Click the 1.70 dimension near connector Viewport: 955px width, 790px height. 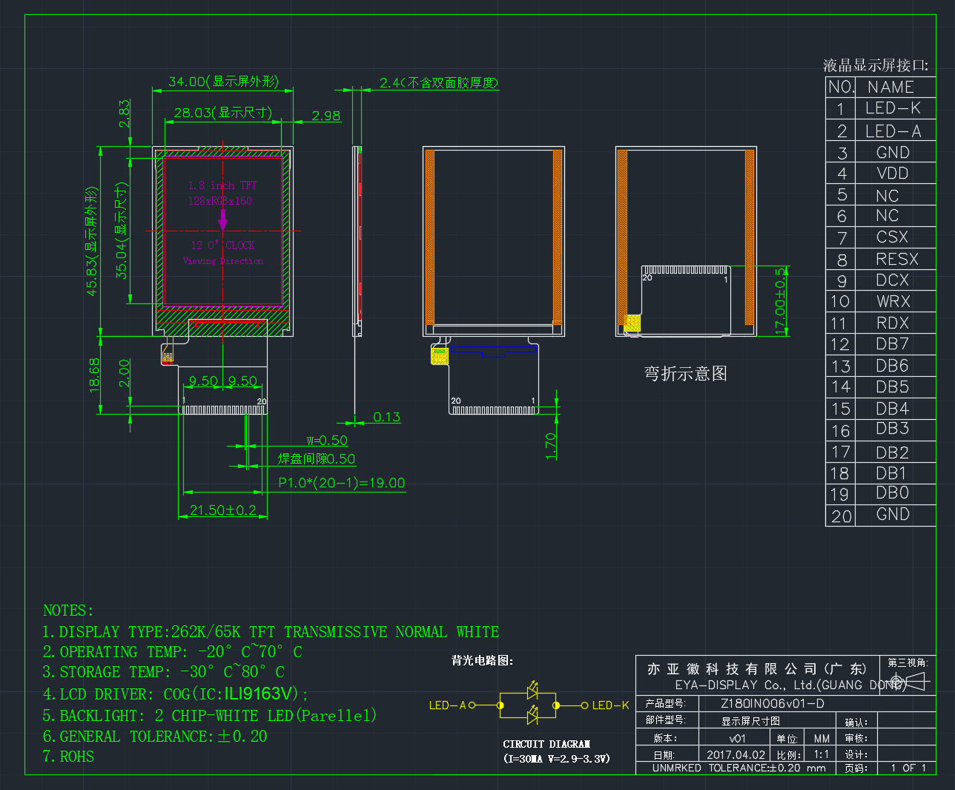[x=550, y=447]
